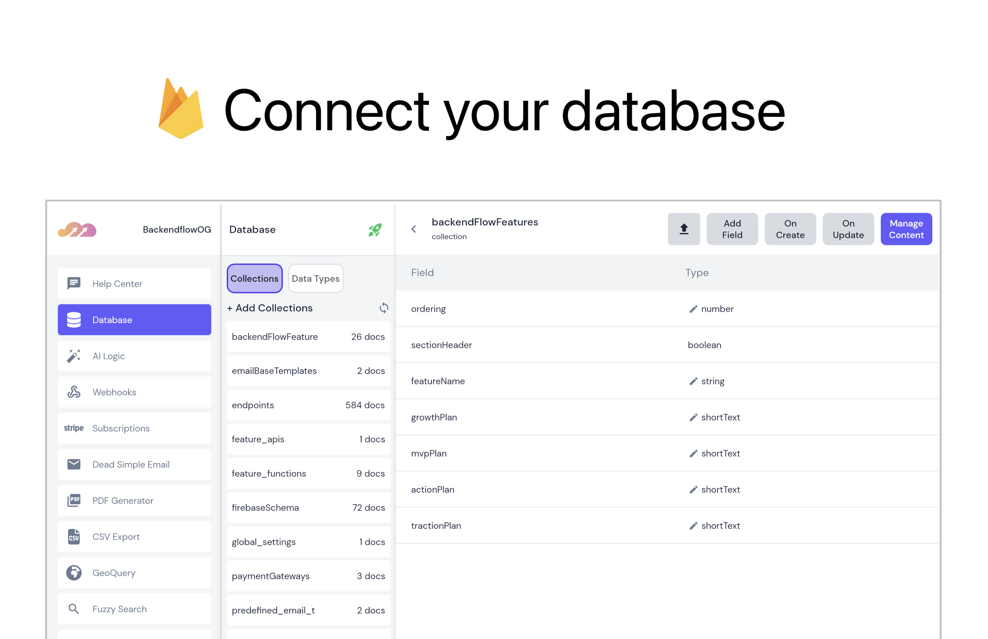Click the upload arrow button
The image size is (988, 639).
tap(684, 229)
